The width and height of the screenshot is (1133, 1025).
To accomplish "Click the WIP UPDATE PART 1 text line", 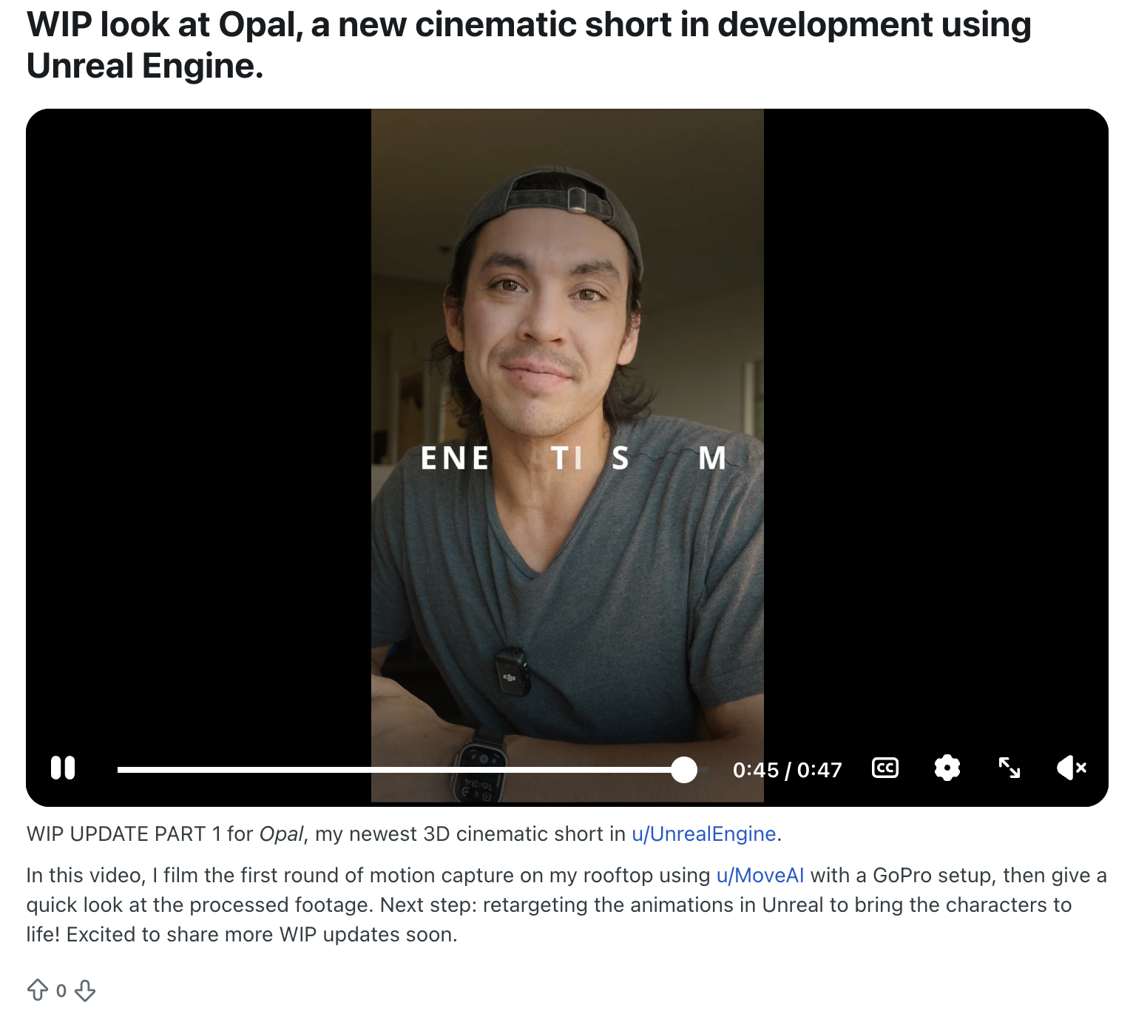I will tap(404, 834).
